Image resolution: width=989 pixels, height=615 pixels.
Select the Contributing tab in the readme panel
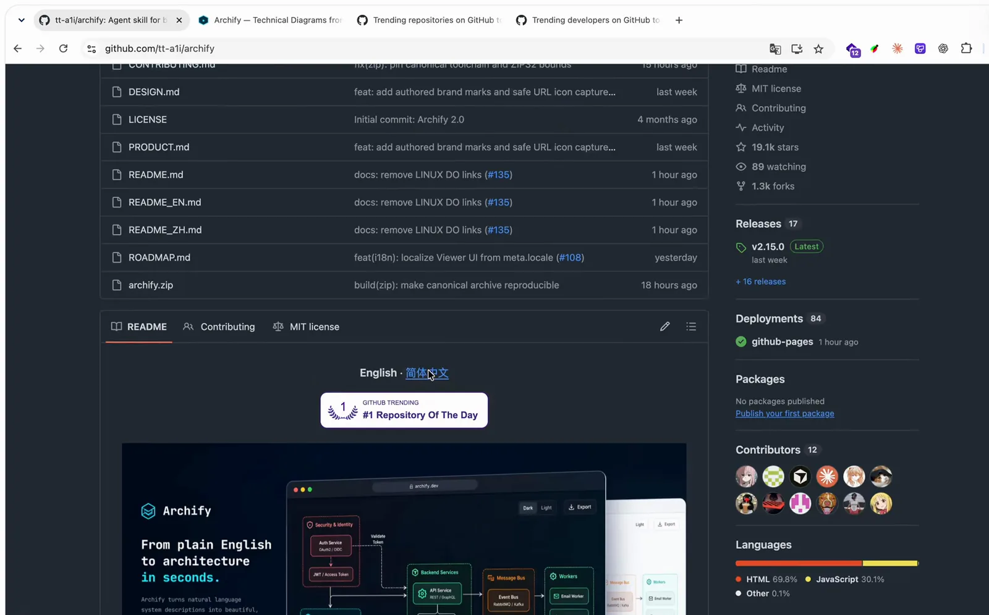219,327
